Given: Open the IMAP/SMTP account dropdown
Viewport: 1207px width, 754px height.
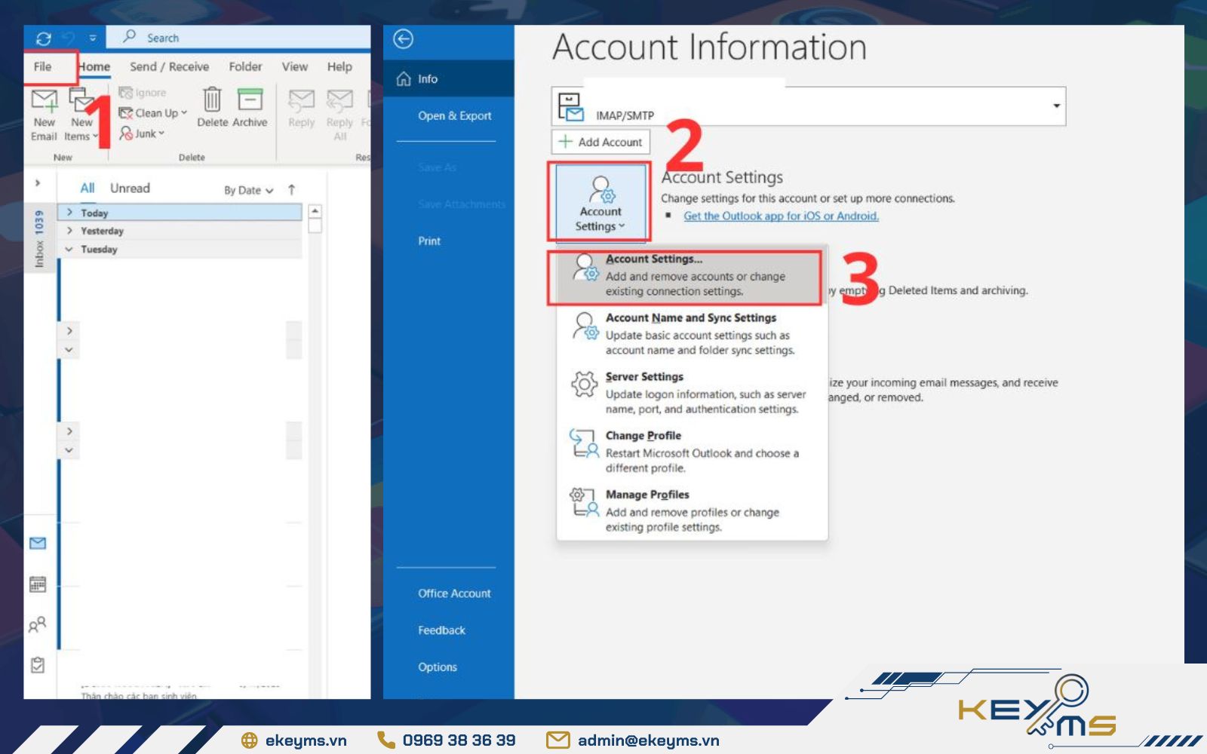Looking at the screenshot, I should (1058, 106).
